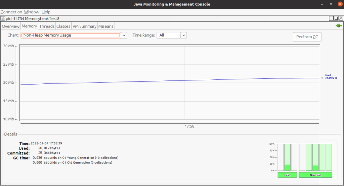344x186 pixels.
Task: Minimize the MemoryLeakTest8 internal frame
Action: [332, 18]
